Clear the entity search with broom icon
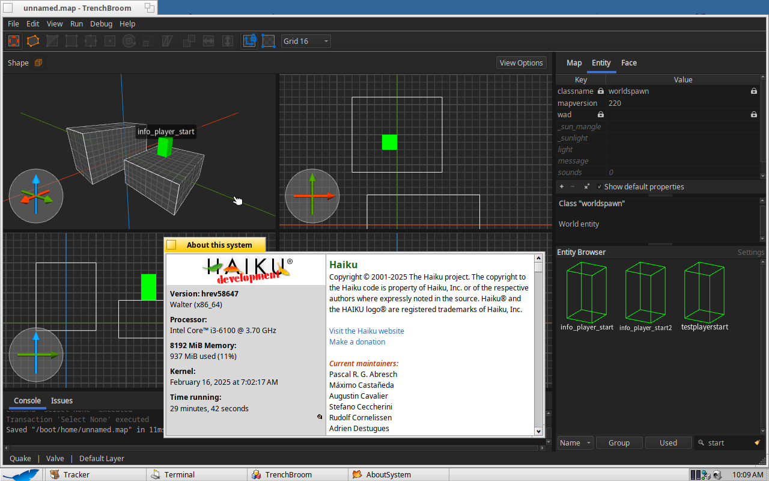 pos(758,443)
